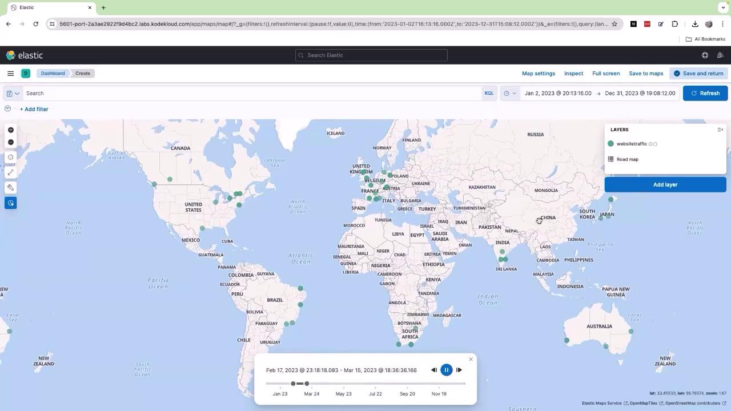This screenshot has width=731, height=411.
Task: Open the Chrome profile avatar
Action: tap(709, 24)
